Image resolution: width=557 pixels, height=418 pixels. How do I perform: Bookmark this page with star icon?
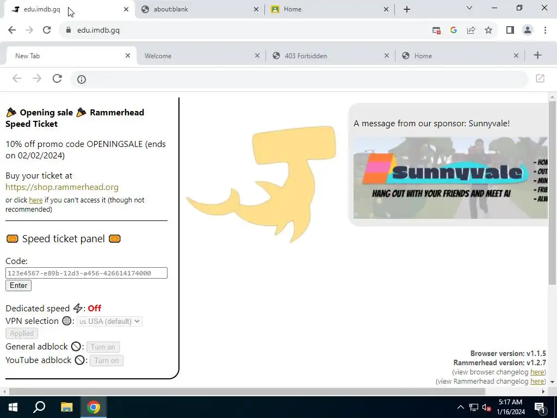coord(488,30)
